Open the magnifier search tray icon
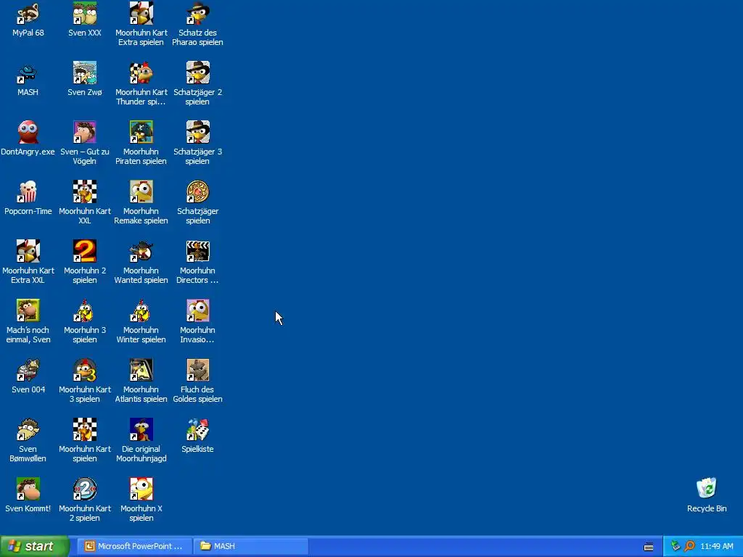743x557 pixels. coord(689,546)
